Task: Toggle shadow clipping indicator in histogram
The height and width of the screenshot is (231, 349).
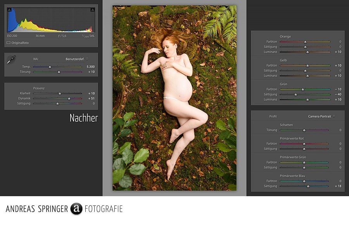Action: coord(9,10)
